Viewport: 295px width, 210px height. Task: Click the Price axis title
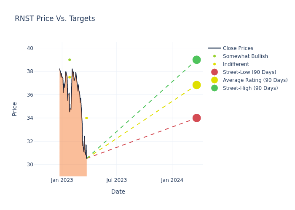click(15, 109)
